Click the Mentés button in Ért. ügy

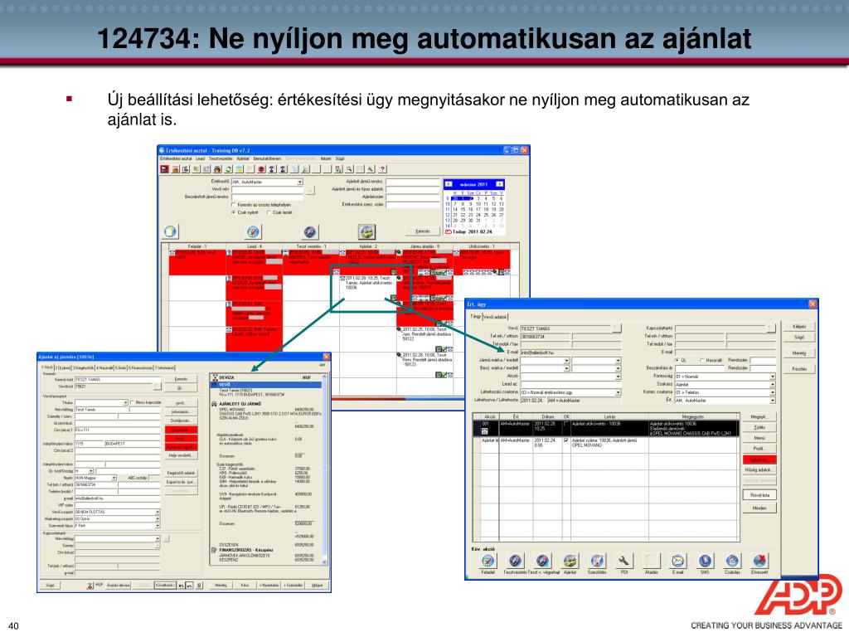point(799,353)
